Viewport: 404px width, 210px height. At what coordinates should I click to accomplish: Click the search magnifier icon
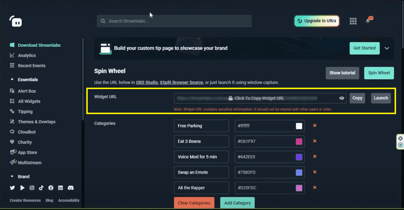[103, 21]
